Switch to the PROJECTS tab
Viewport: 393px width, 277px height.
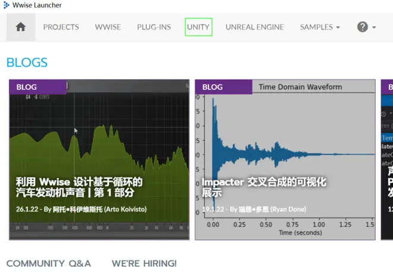61,27
